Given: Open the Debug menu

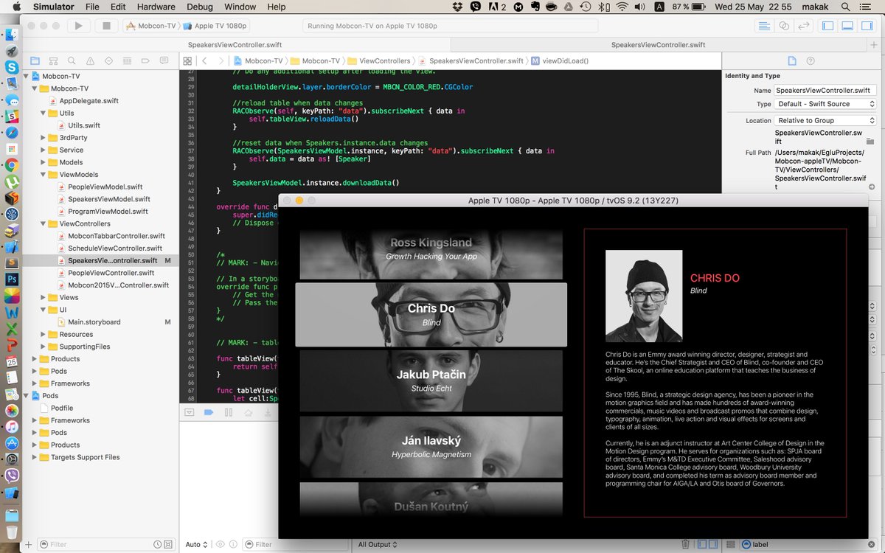Looking at the screenshot, I should point(200,7).
